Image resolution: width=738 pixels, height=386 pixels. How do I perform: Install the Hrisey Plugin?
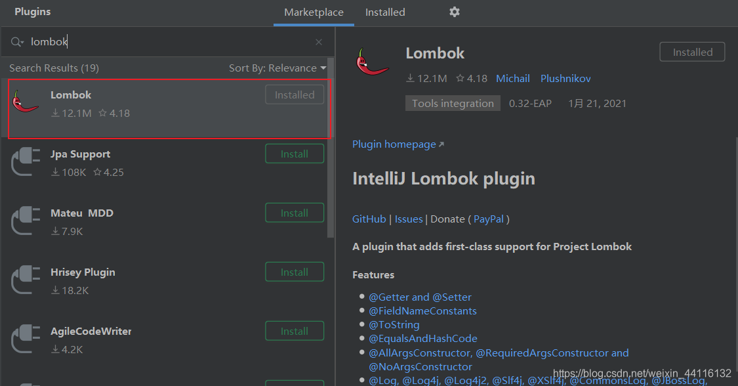295,272
